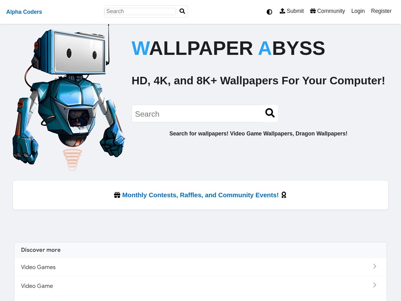Open Monthly Contests, Raffles, and Community Events
Image resolution: width=401 pixels, height=301 pixels.
[200, 195]
